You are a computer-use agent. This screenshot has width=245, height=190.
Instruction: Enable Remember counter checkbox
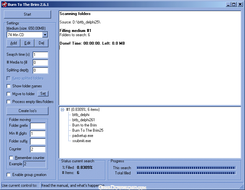(x=11, y=158)
